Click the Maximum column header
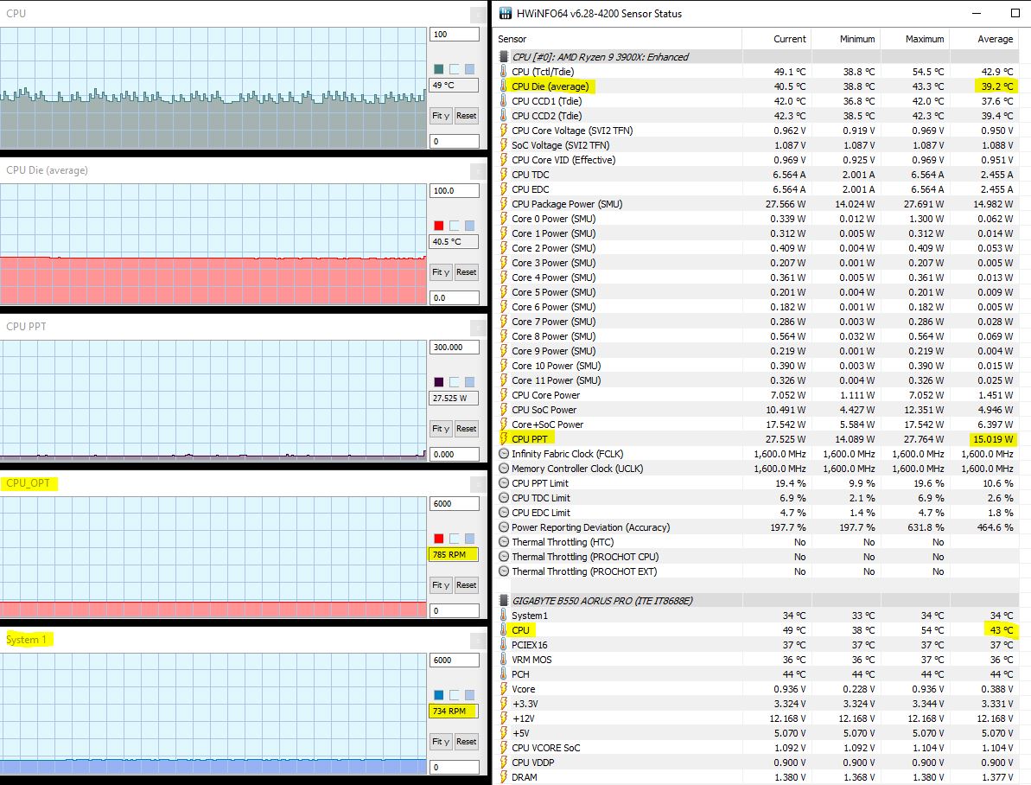Screen dimensions: 1031x785 925,39
